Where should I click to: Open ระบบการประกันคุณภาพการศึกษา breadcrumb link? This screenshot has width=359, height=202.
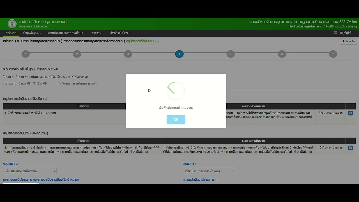(38, 41)
